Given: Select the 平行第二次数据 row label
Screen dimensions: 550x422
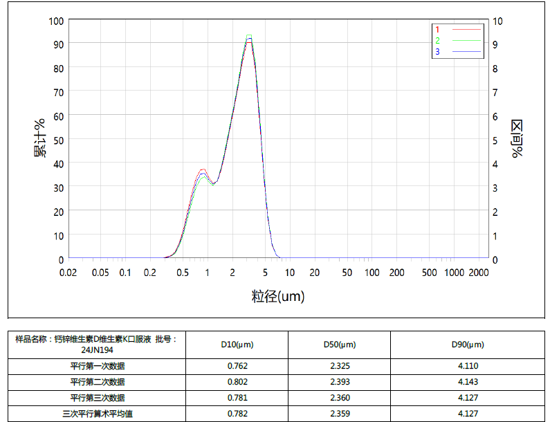Looking at the screenshot, I should tap(98, 382).
